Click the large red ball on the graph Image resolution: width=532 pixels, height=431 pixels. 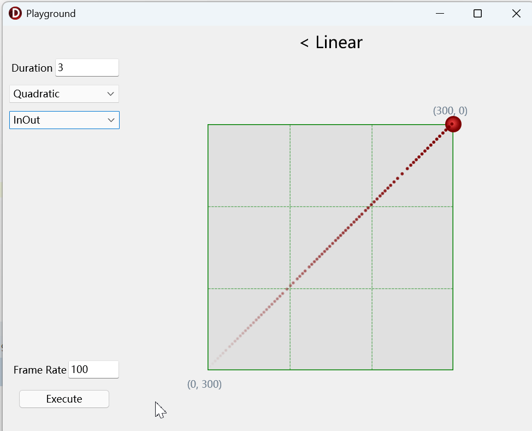pyautogui.click(x=453, y=124)
